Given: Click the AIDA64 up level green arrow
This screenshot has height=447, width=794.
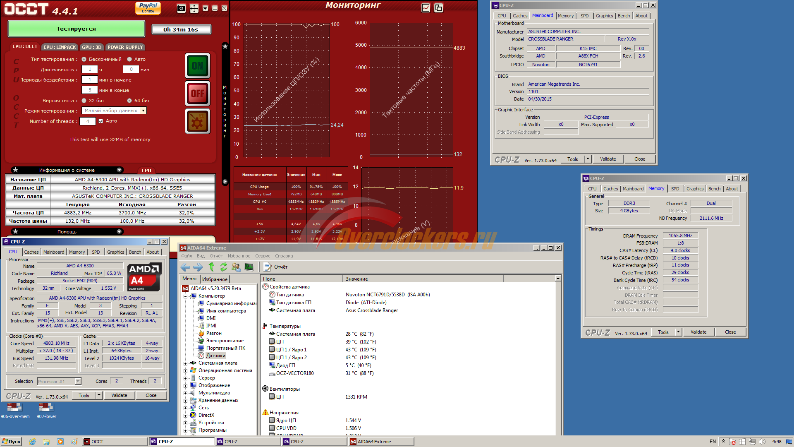Looking at the screenshot, I should tap(211, 267).
